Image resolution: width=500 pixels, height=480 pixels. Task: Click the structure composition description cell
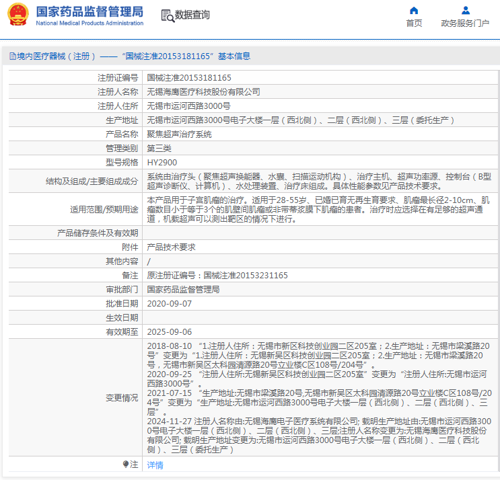[x=319, y=182]
